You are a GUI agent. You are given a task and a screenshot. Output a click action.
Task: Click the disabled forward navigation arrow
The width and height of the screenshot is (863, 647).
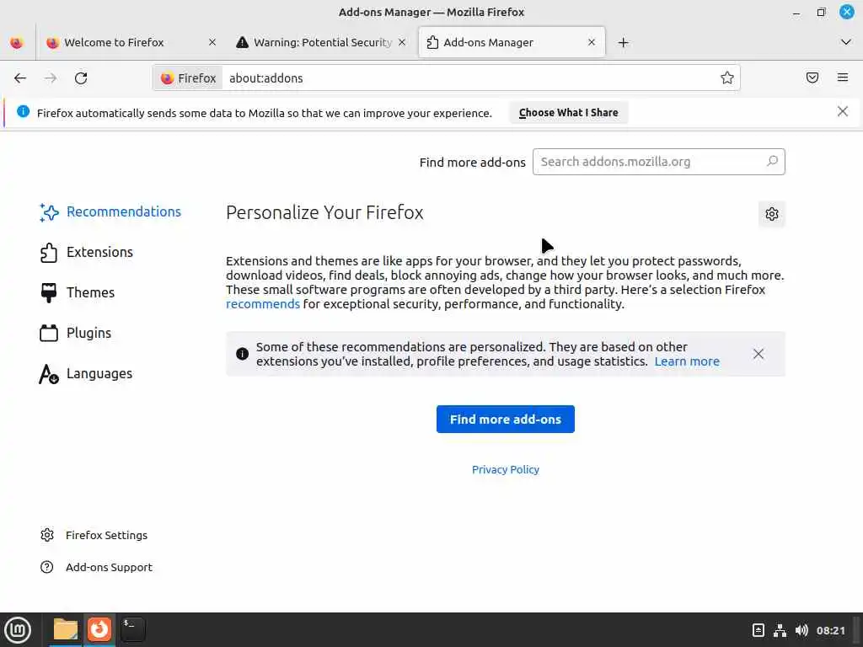51,78
